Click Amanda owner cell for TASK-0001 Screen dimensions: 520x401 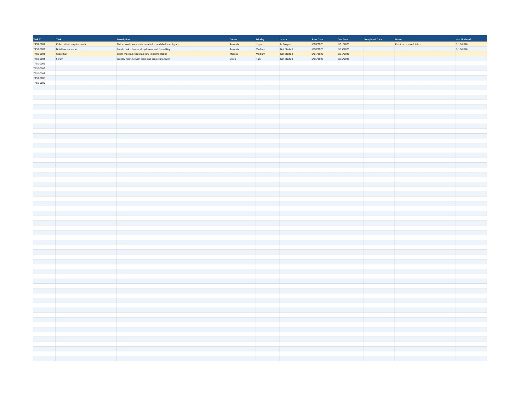(x=242, y=44)
